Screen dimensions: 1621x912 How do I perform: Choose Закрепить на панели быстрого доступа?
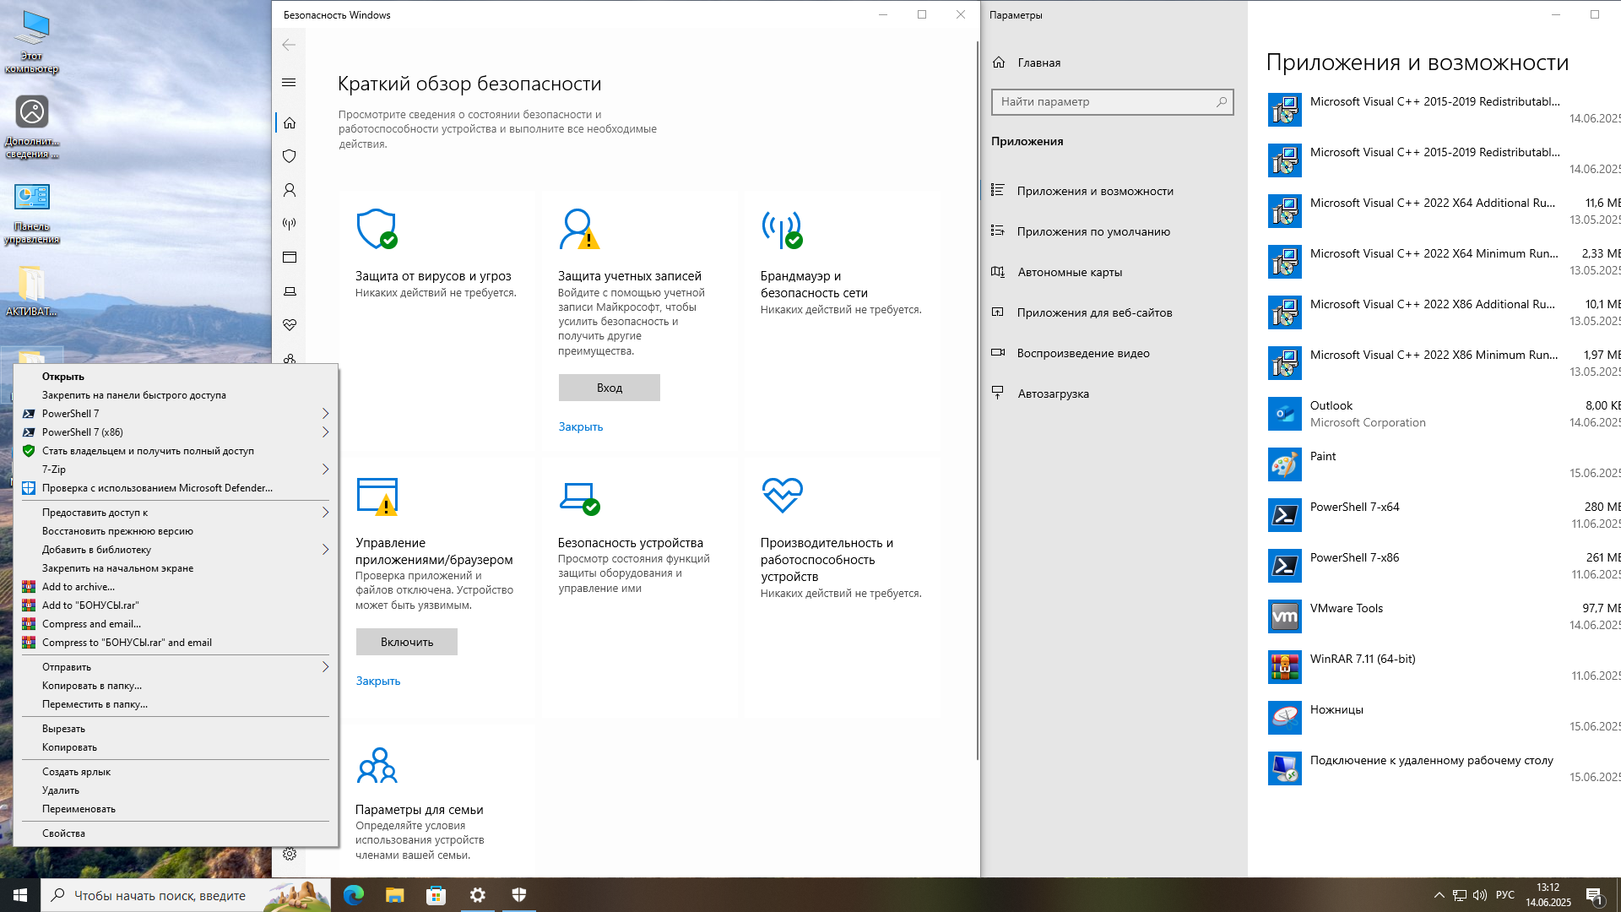click(x=176, y=395)
